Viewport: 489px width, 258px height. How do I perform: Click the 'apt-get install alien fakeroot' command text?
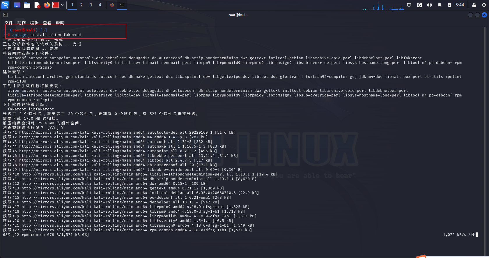pyautogui.click(x=47, y=35)
